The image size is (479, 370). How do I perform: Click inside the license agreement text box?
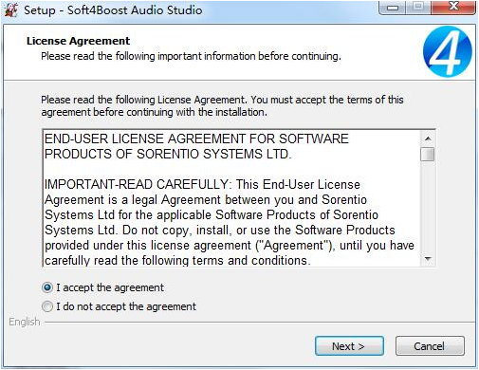[231, 198]
